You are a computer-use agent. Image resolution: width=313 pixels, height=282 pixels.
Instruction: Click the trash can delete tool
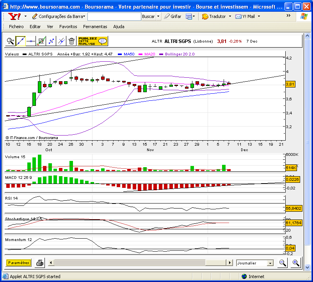71,41
